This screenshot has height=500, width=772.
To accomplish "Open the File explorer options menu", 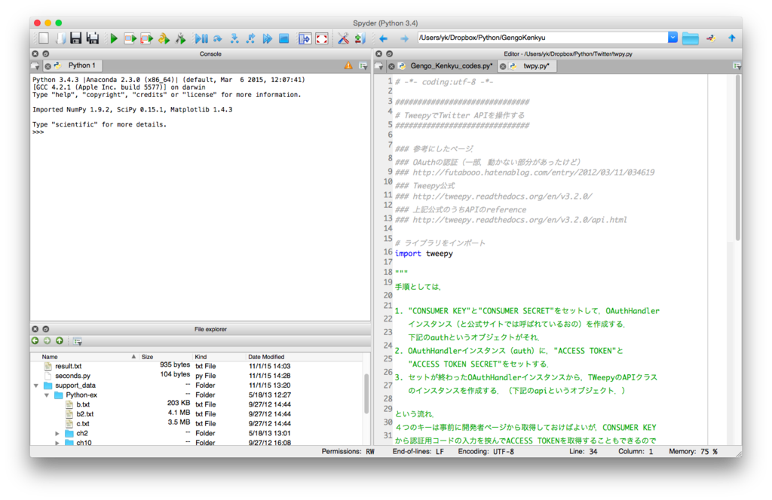I will click(x=78, y=340).
